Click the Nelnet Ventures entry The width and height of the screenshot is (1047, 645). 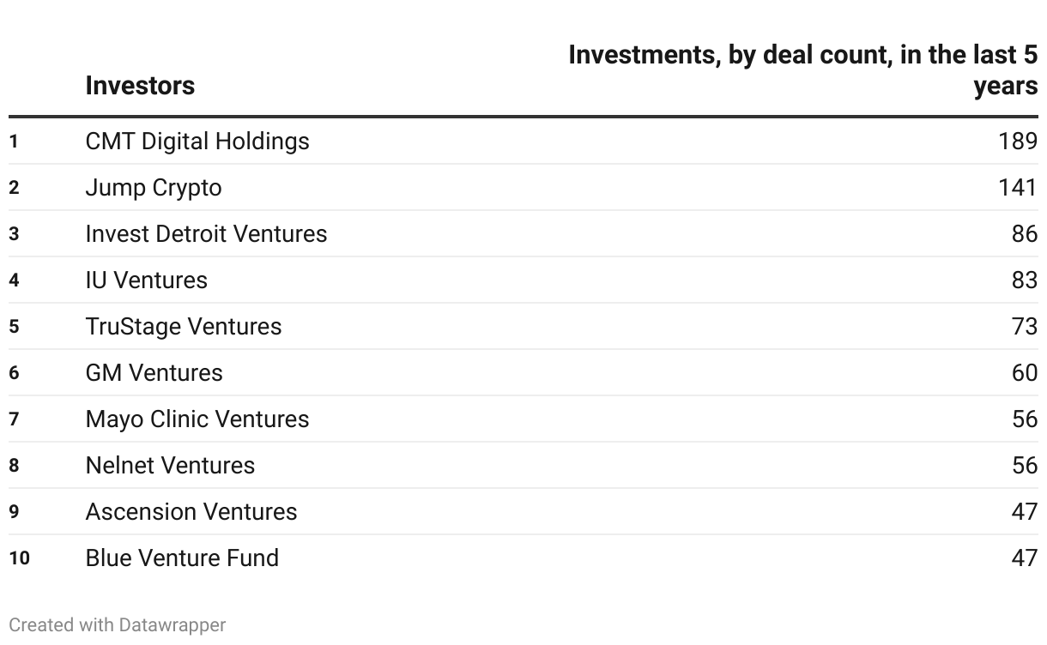click(170, 465)
